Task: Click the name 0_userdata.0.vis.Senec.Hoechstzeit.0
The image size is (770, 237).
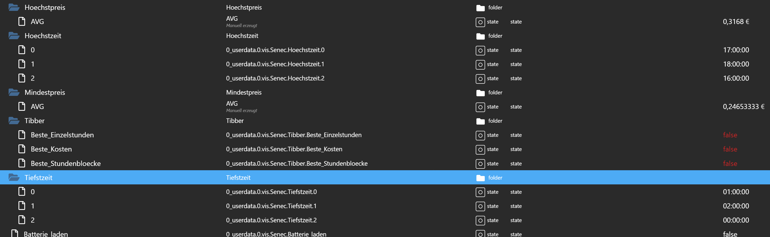Action: click(x=275, y=50)
